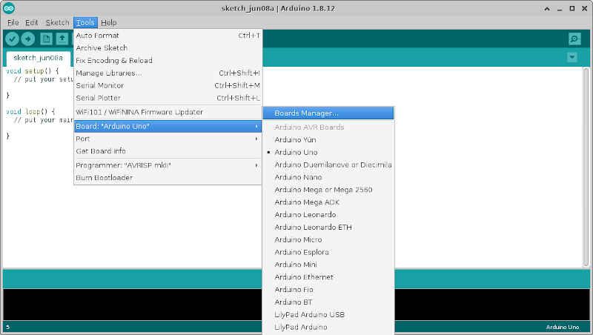This screenshot has height=335, width=593.
Task: Expand the Programmer: "AVRISP mkII" submenu
Action: pos(168,165)
